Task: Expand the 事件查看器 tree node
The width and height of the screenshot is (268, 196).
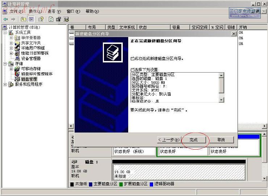Action: pos(11,38)
